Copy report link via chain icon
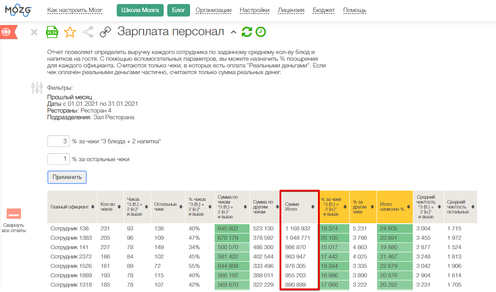Viewport: 496px width, 292px height. [x=106, y=32]
